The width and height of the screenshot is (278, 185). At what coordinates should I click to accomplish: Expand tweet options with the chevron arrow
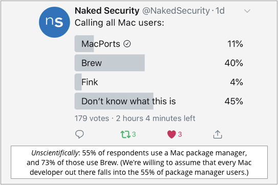click(x=247, y=11)
